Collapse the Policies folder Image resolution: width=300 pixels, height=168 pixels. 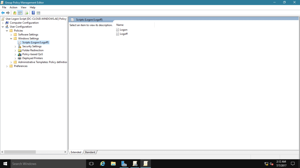(x=7, y=31)
